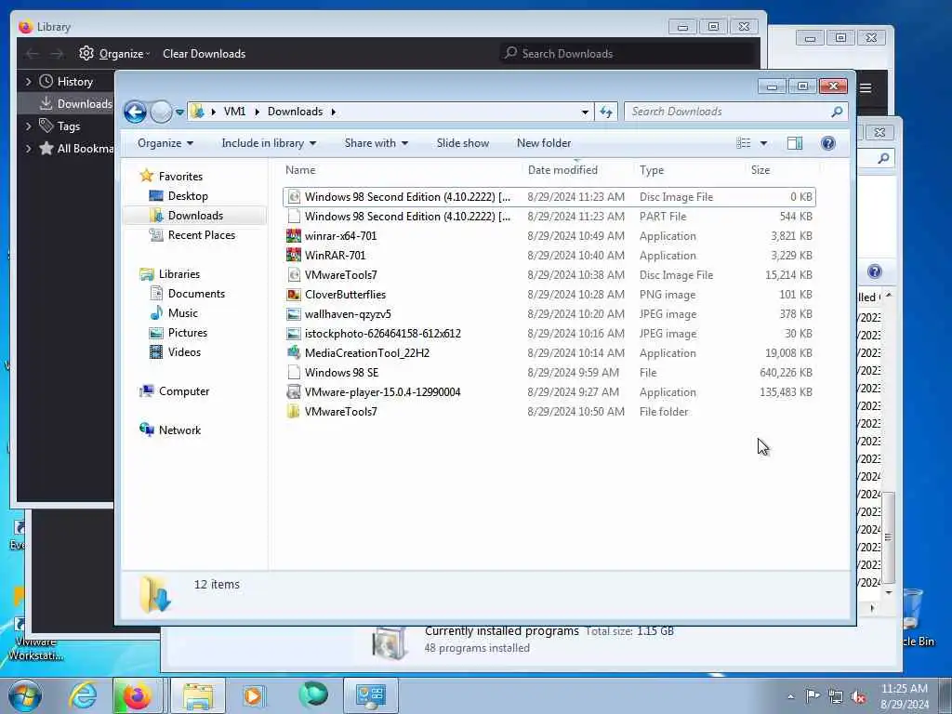The width and height of the screenshot is (952, 714).
Task: Select Network in navigation pane
Action: tap(179, 430)
